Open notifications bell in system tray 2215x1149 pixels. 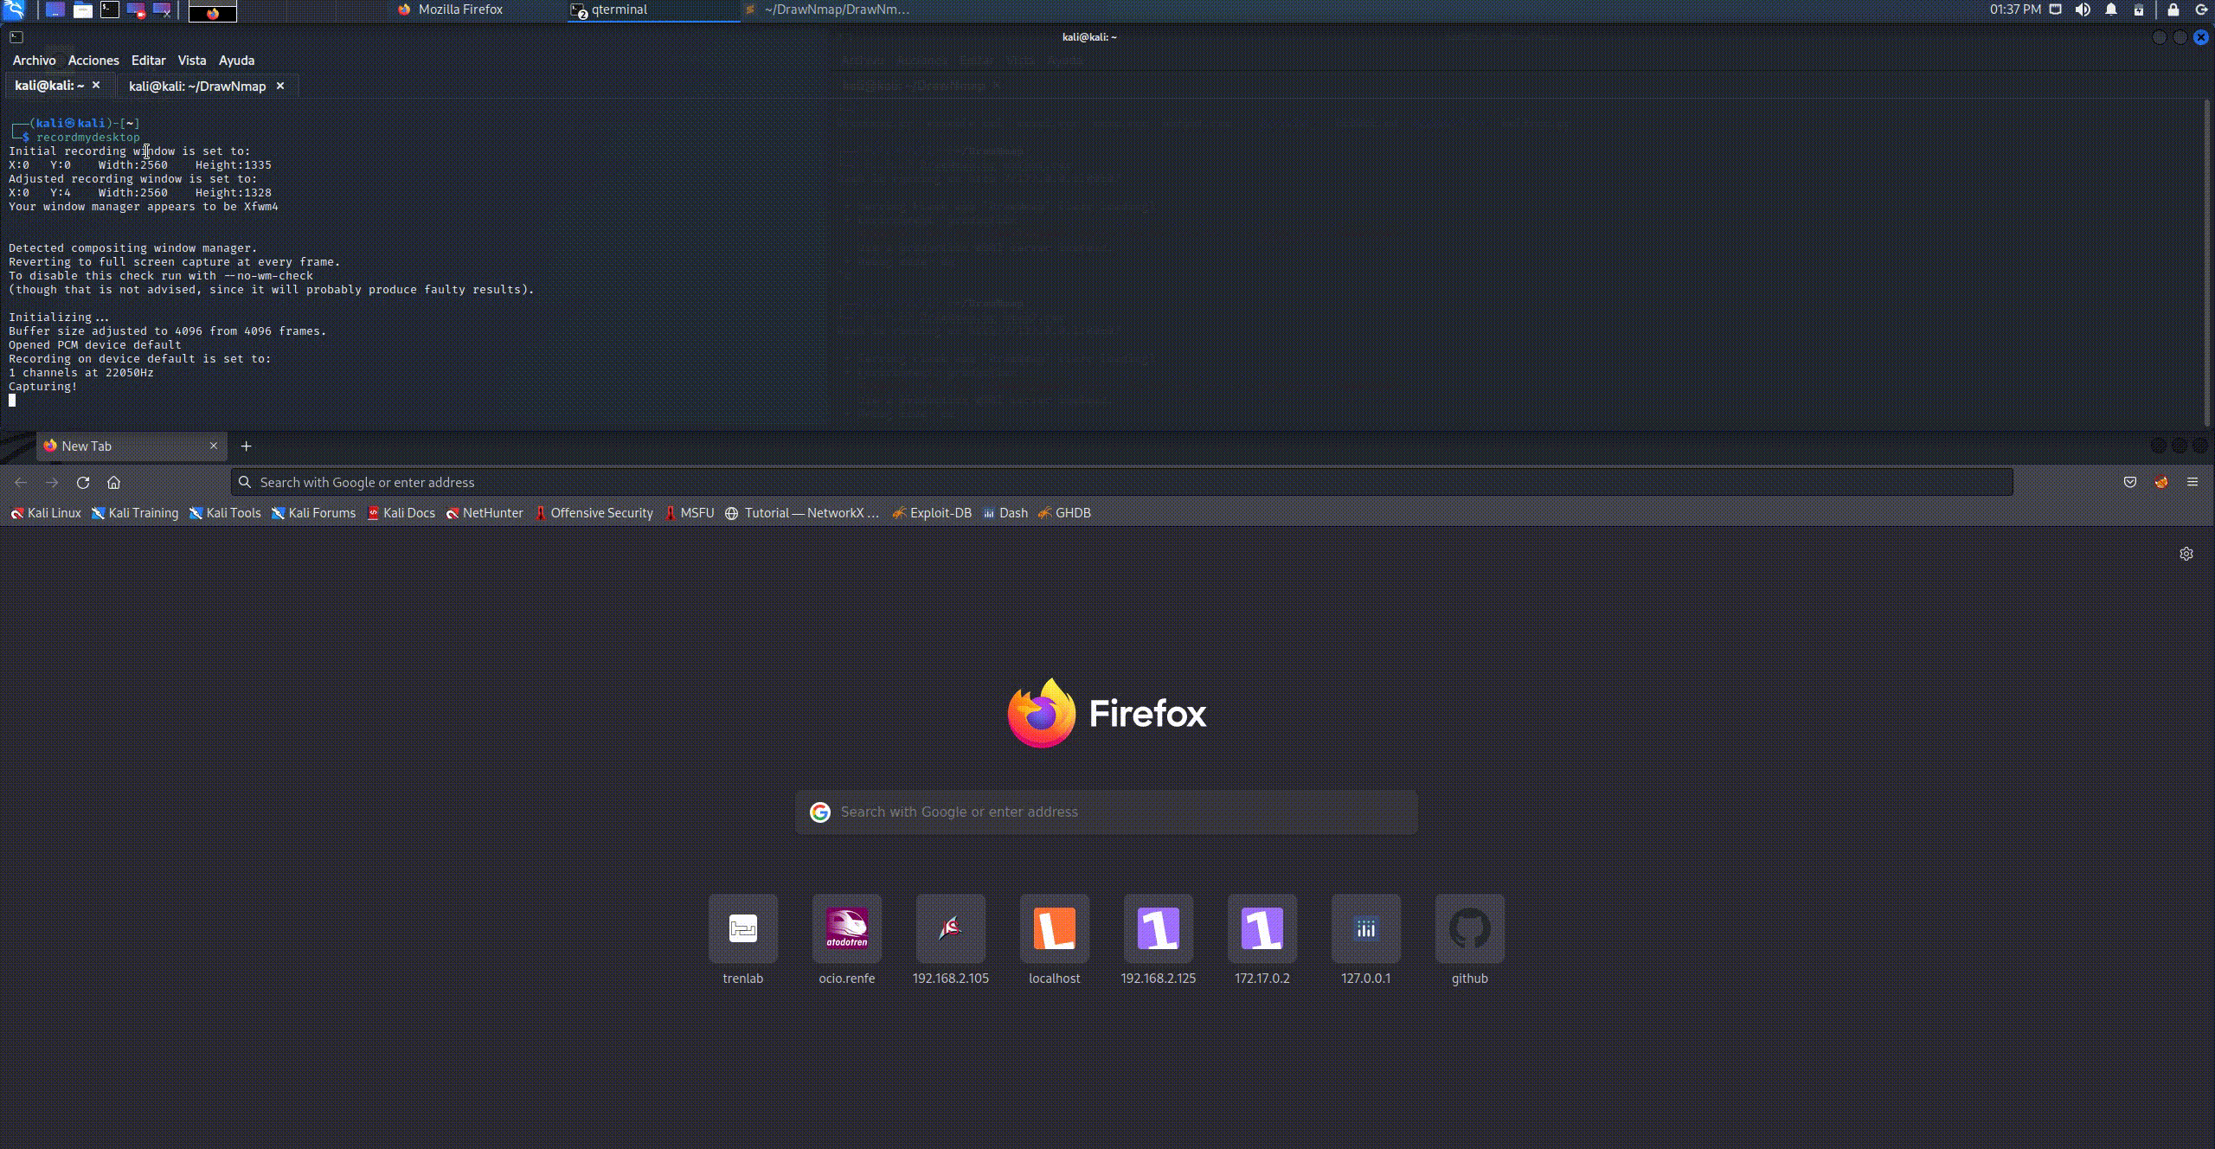[2111, 10]
